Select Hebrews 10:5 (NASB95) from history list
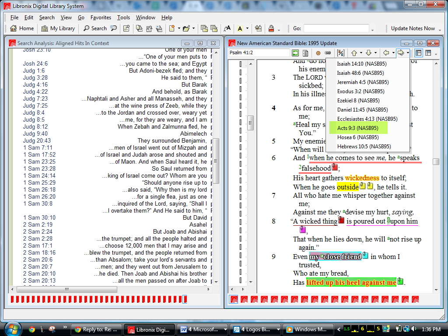The height and width of the screenshot is (336, 448). [364, 146]
